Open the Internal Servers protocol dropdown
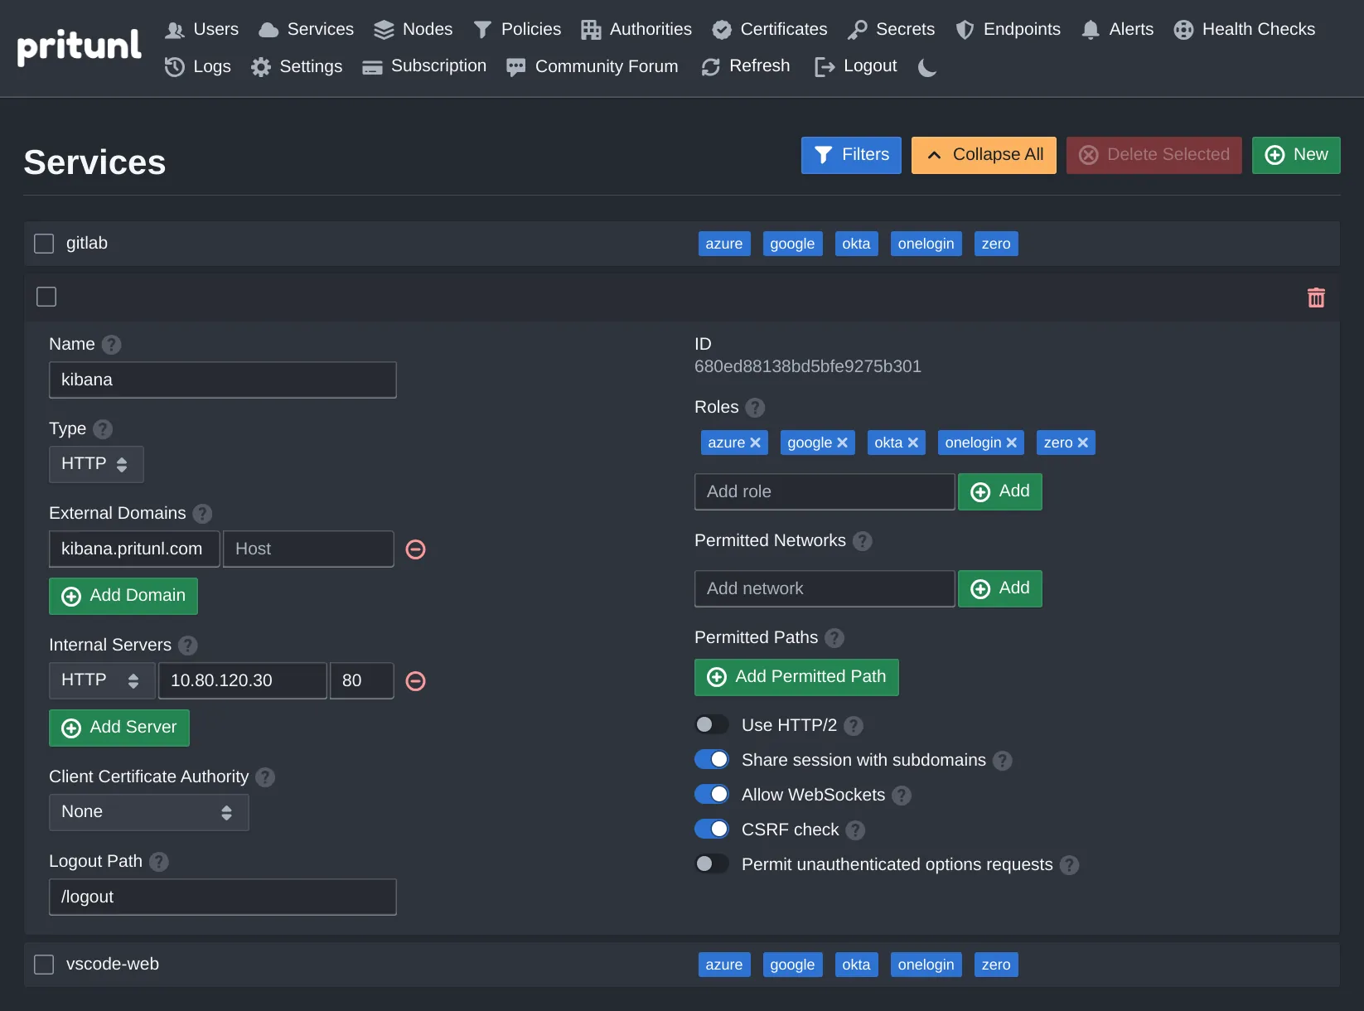 point(101,680)
